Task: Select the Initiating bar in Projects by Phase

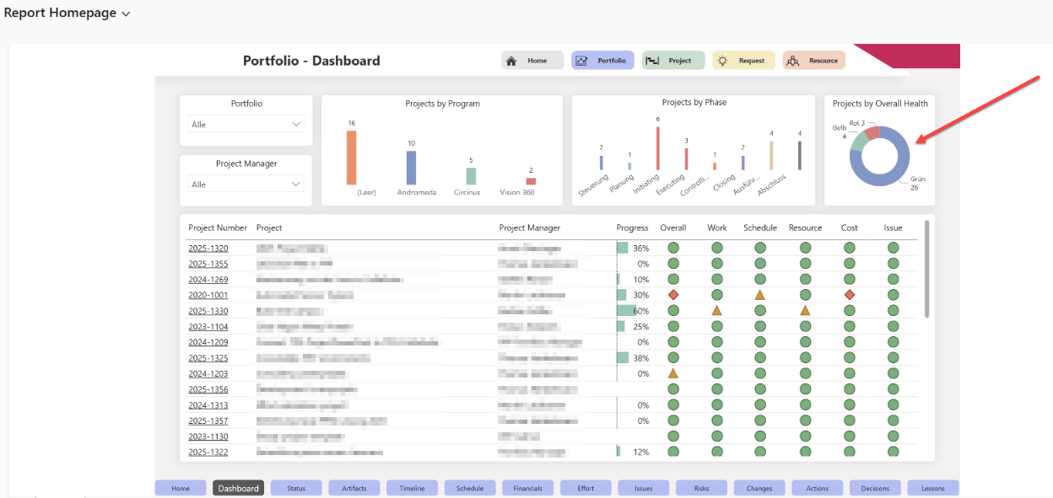Action: [x=657, y=148]
